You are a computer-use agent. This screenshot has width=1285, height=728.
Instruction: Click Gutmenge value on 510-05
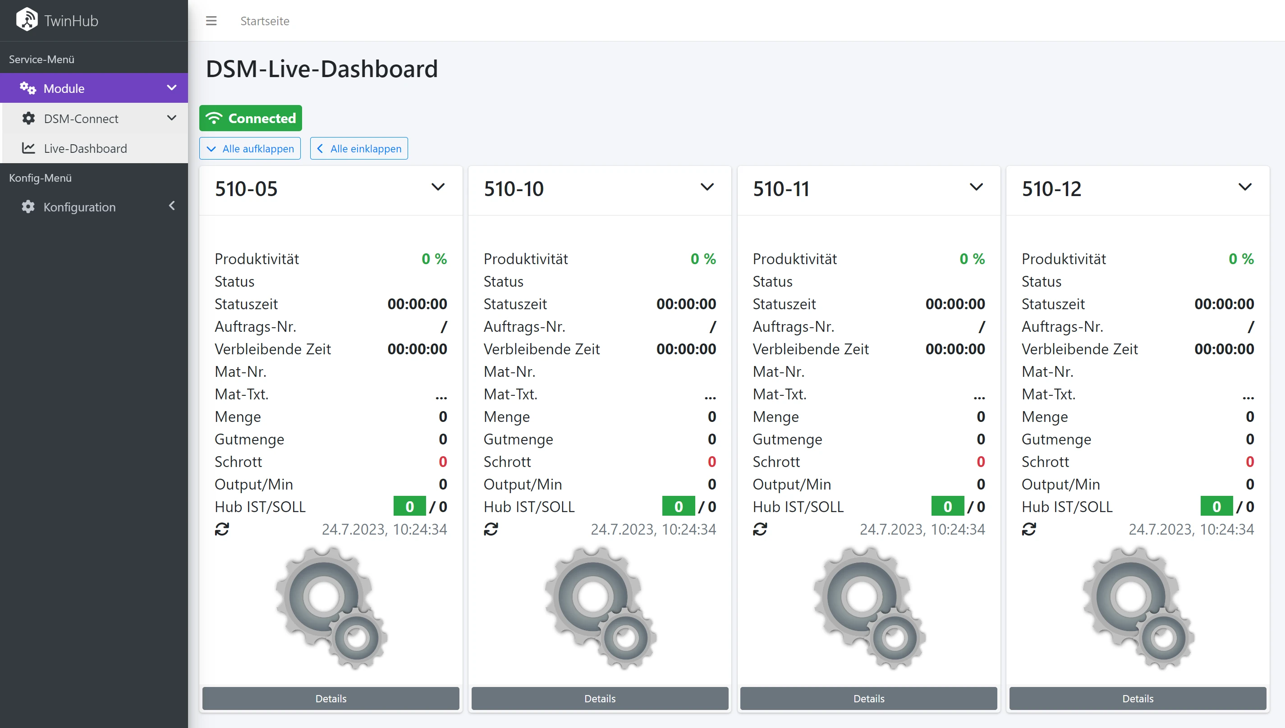click(x=443, y=439)
